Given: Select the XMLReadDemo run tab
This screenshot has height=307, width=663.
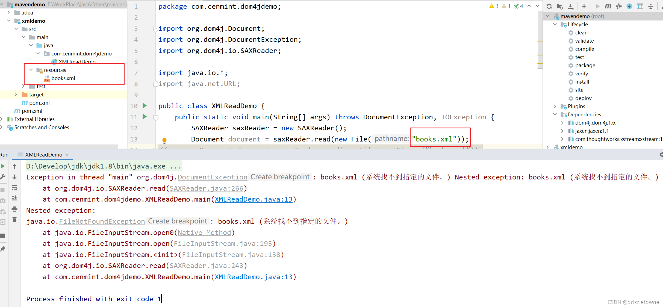Looking at the screenshot, I should tap(43, 155).
